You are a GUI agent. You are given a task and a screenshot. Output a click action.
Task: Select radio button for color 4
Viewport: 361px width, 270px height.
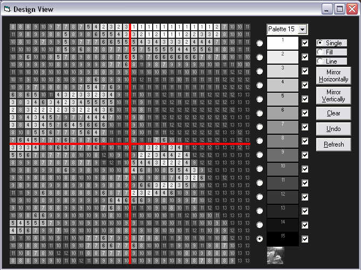click(x=260, y=85)
